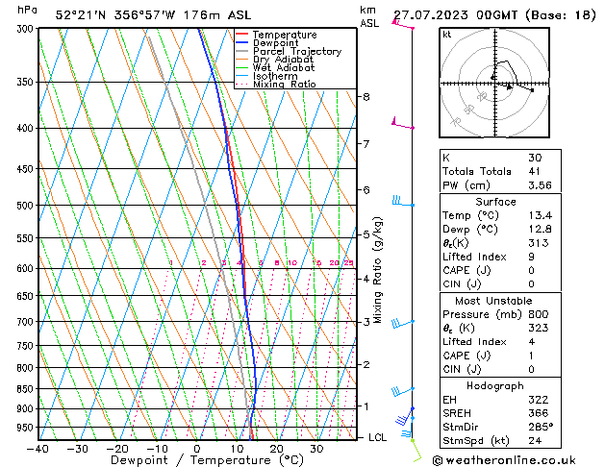
Task: Click the gray Parcel Trajectory legend swatch
Action: pos(242,51)
